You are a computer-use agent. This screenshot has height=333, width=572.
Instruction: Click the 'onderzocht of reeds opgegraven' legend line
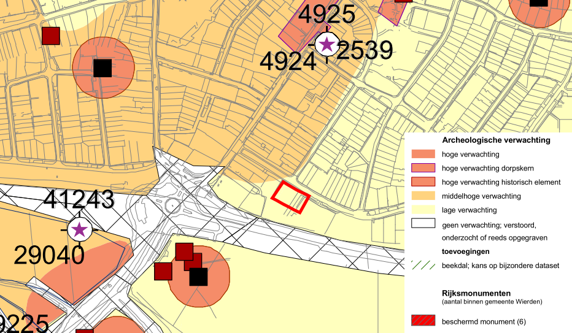click(x=494, y=237)
